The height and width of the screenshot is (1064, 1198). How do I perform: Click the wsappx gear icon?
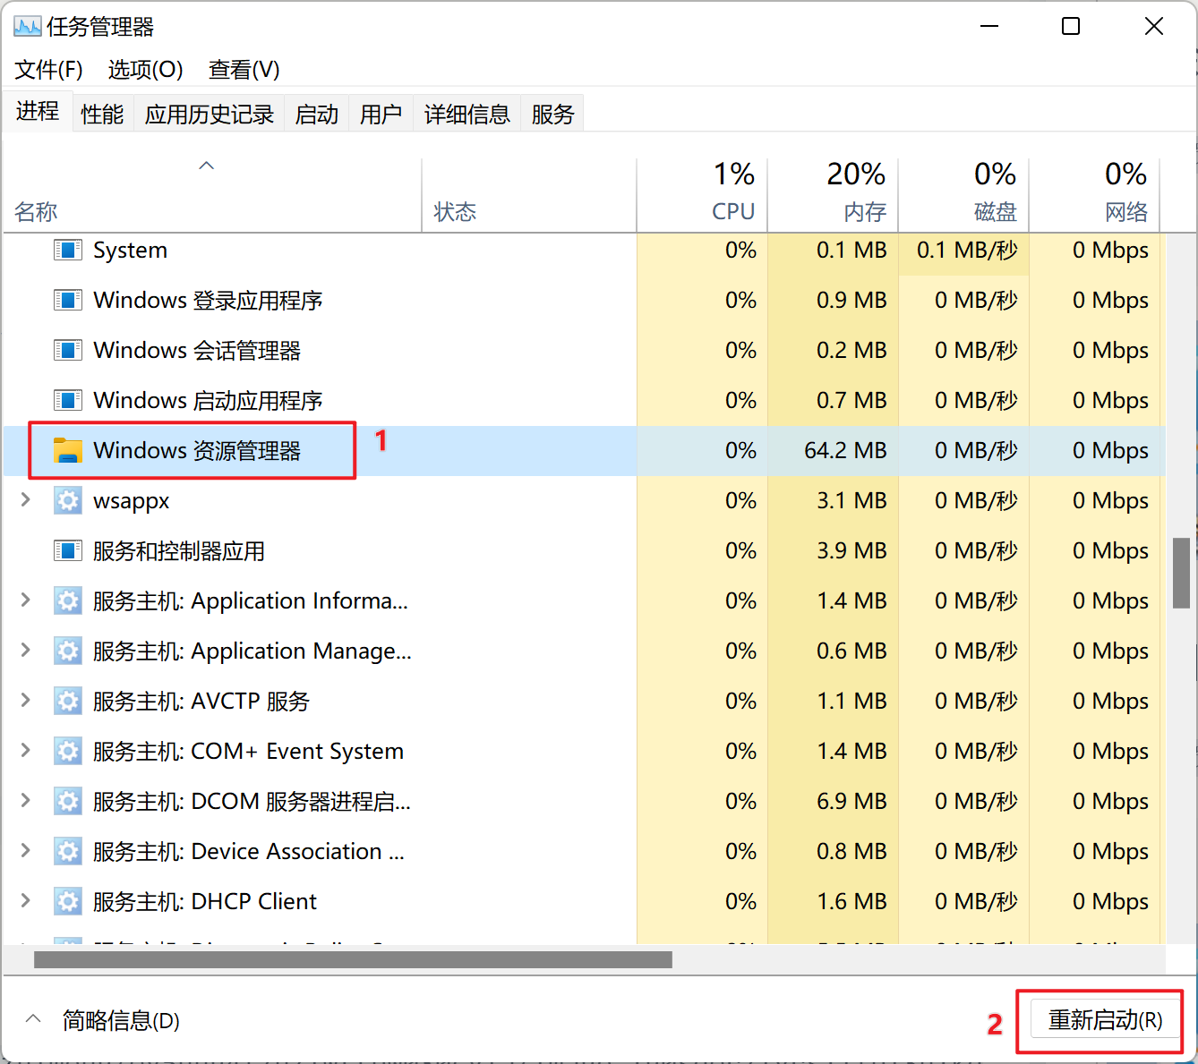[x=68, y=500]
